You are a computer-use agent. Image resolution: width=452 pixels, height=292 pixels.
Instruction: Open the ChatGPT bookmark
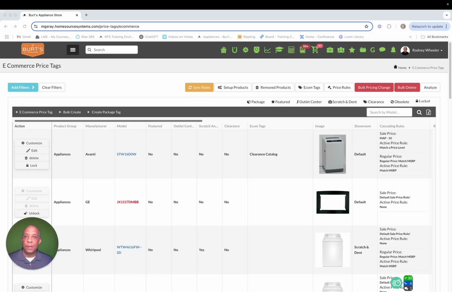coord(149,37)
